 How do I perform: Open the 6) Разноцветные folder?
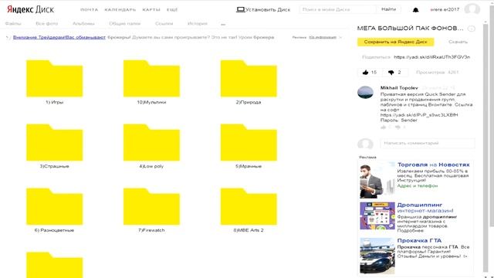pyautogui.click(x=55, y=206)
